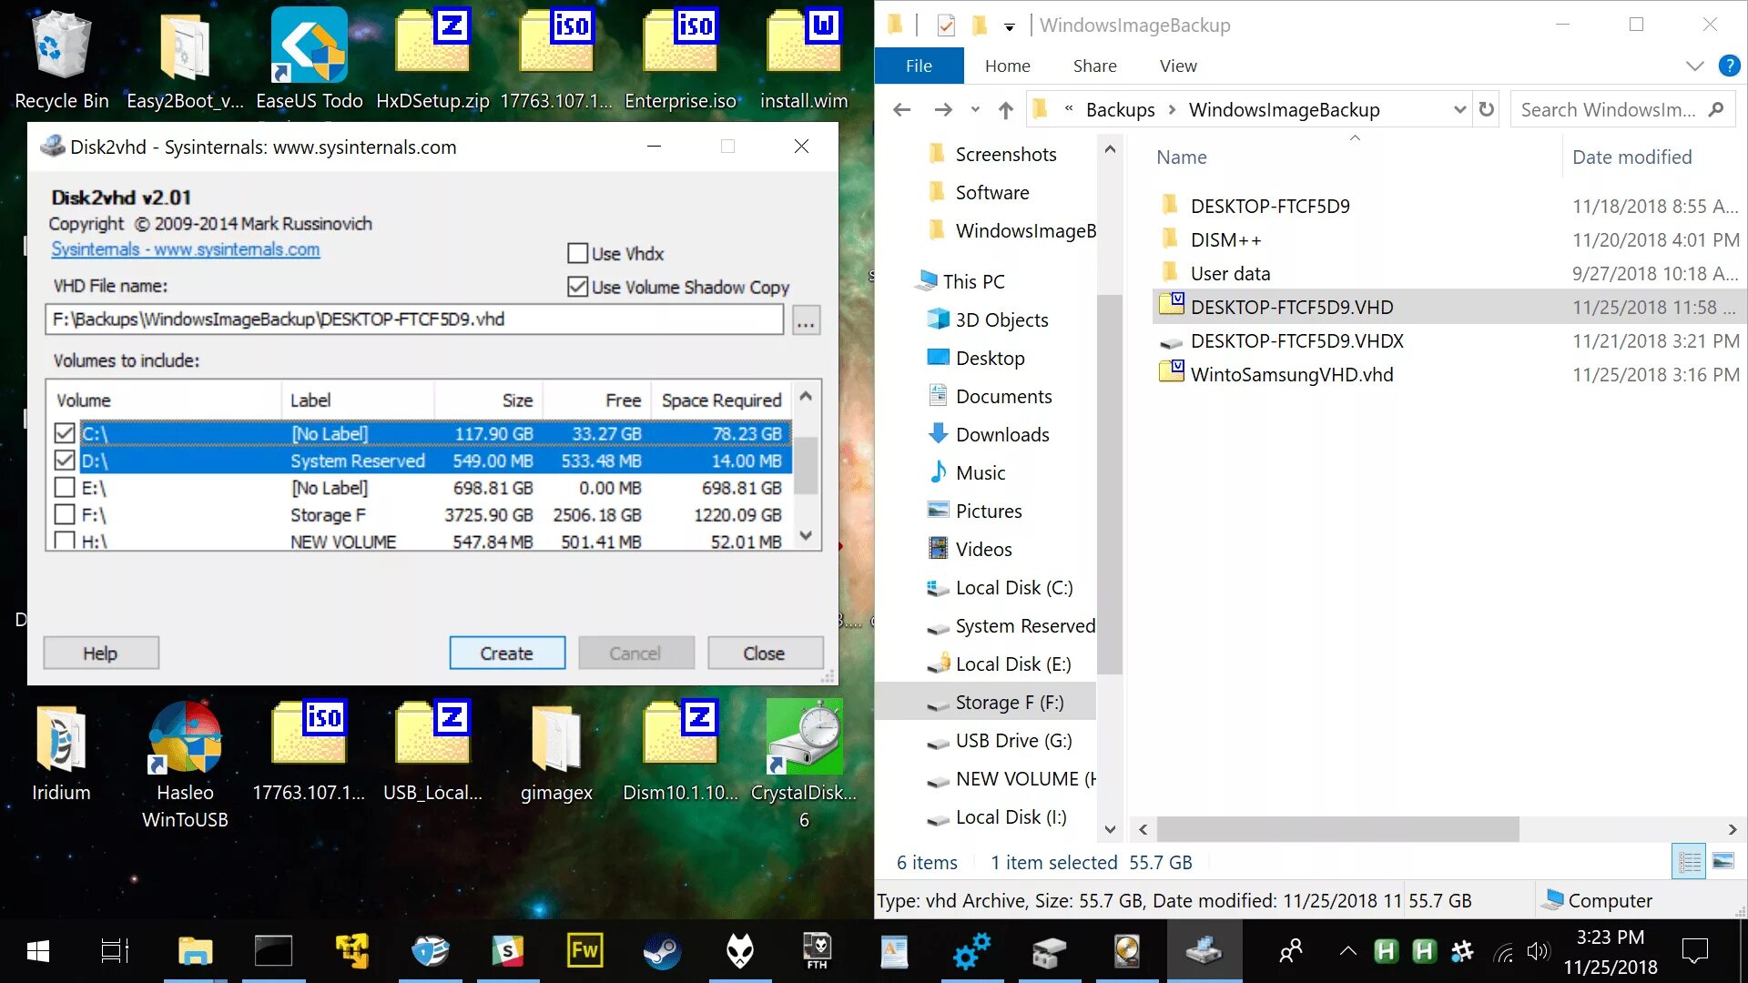
Task: Expand the Explorer ribbon chevron
Action: pos(1694,66)
